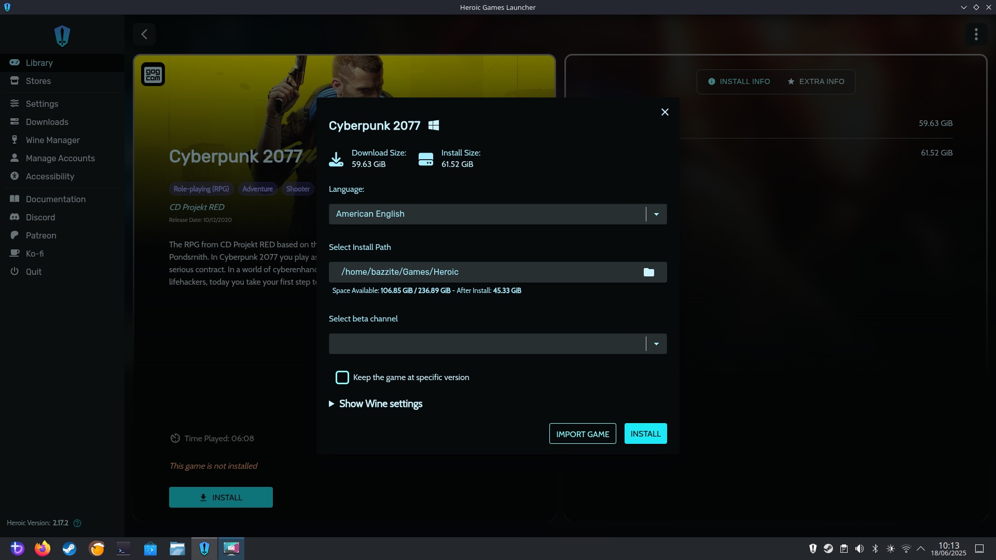This screenshot has height=560, width=996.
Task: Open Documentation link in sidebar
Action: click(62, 199)
